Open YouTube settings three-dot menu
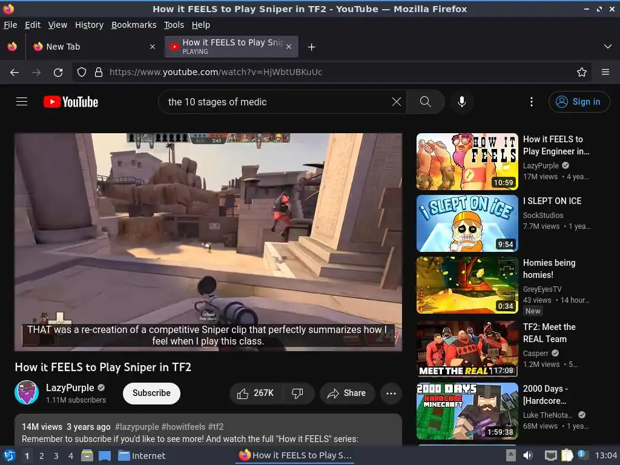620x465 pixels. tap(532, 102)
